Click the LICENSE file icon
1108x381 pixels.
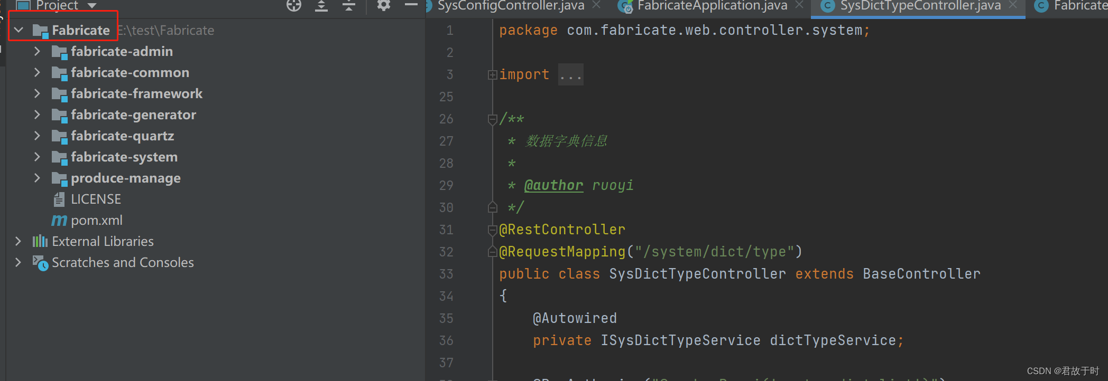pos(59,199)
